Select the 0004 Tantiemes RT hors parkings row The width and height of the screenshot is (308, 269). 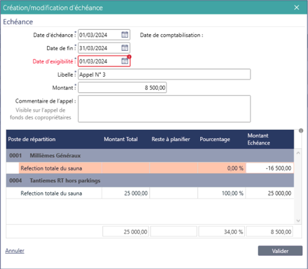150,180
